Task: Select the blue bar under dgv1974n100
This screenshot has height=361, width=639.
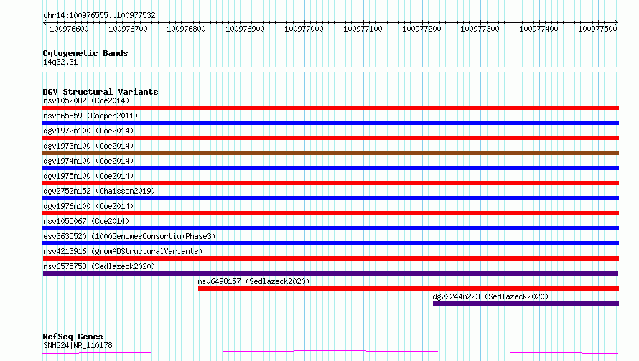Action: pos(330,168)
